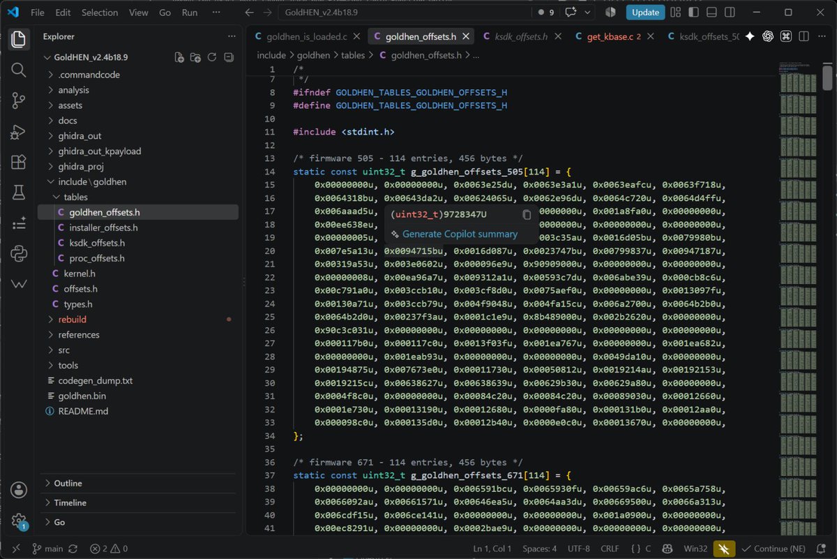
Task: Click the ChatGPT icon in editor toolbar
Action: (768, 36)
